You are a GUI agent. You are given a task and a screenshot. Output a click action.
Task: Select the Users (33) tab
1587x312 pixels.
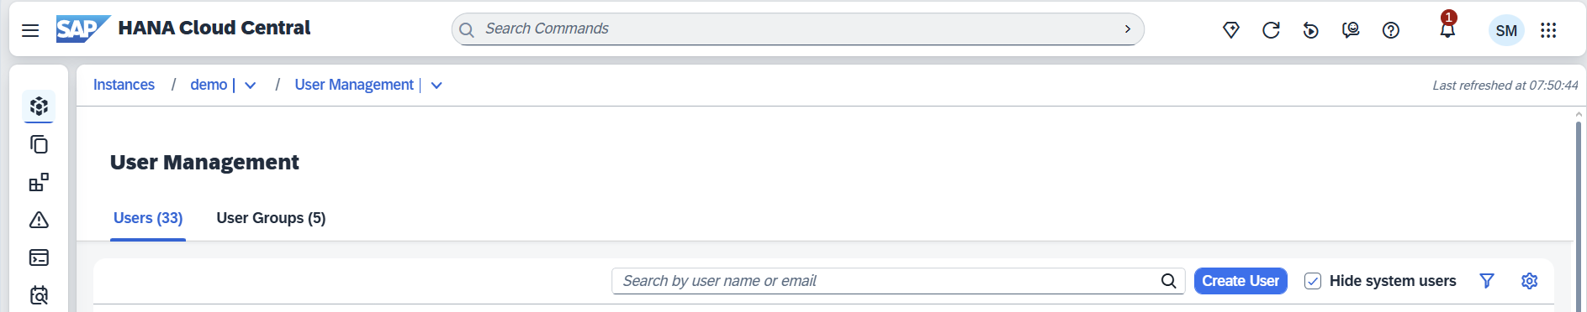[148, 218]
